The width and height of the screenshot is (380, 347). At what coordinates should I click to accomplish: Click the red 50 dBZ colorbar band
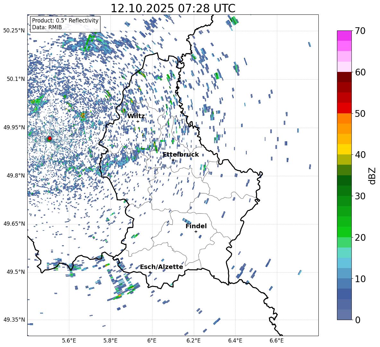tap(344, 108)
